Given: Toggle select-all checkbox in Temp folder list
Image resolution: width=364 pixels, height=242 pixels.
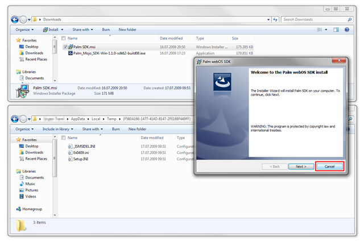Looking at the screenshot, I should point(63,137).
